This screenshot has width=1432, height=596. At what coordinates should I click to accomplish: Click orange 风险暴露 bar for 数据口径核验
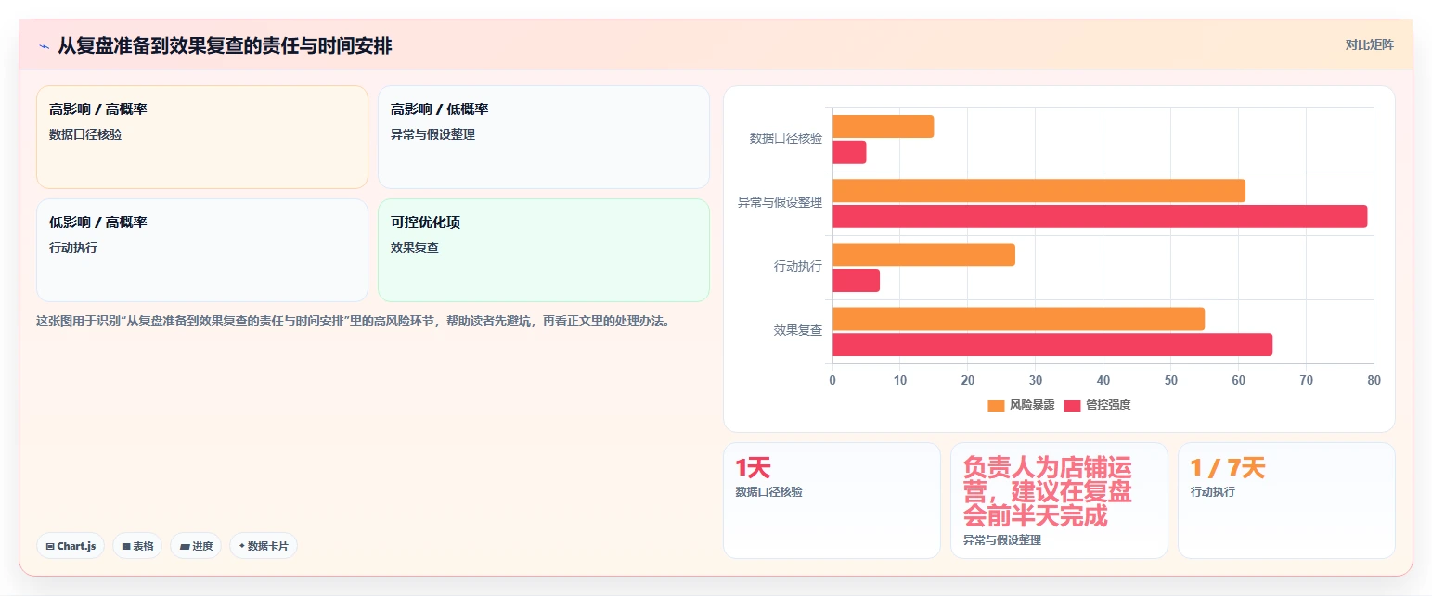883,126
